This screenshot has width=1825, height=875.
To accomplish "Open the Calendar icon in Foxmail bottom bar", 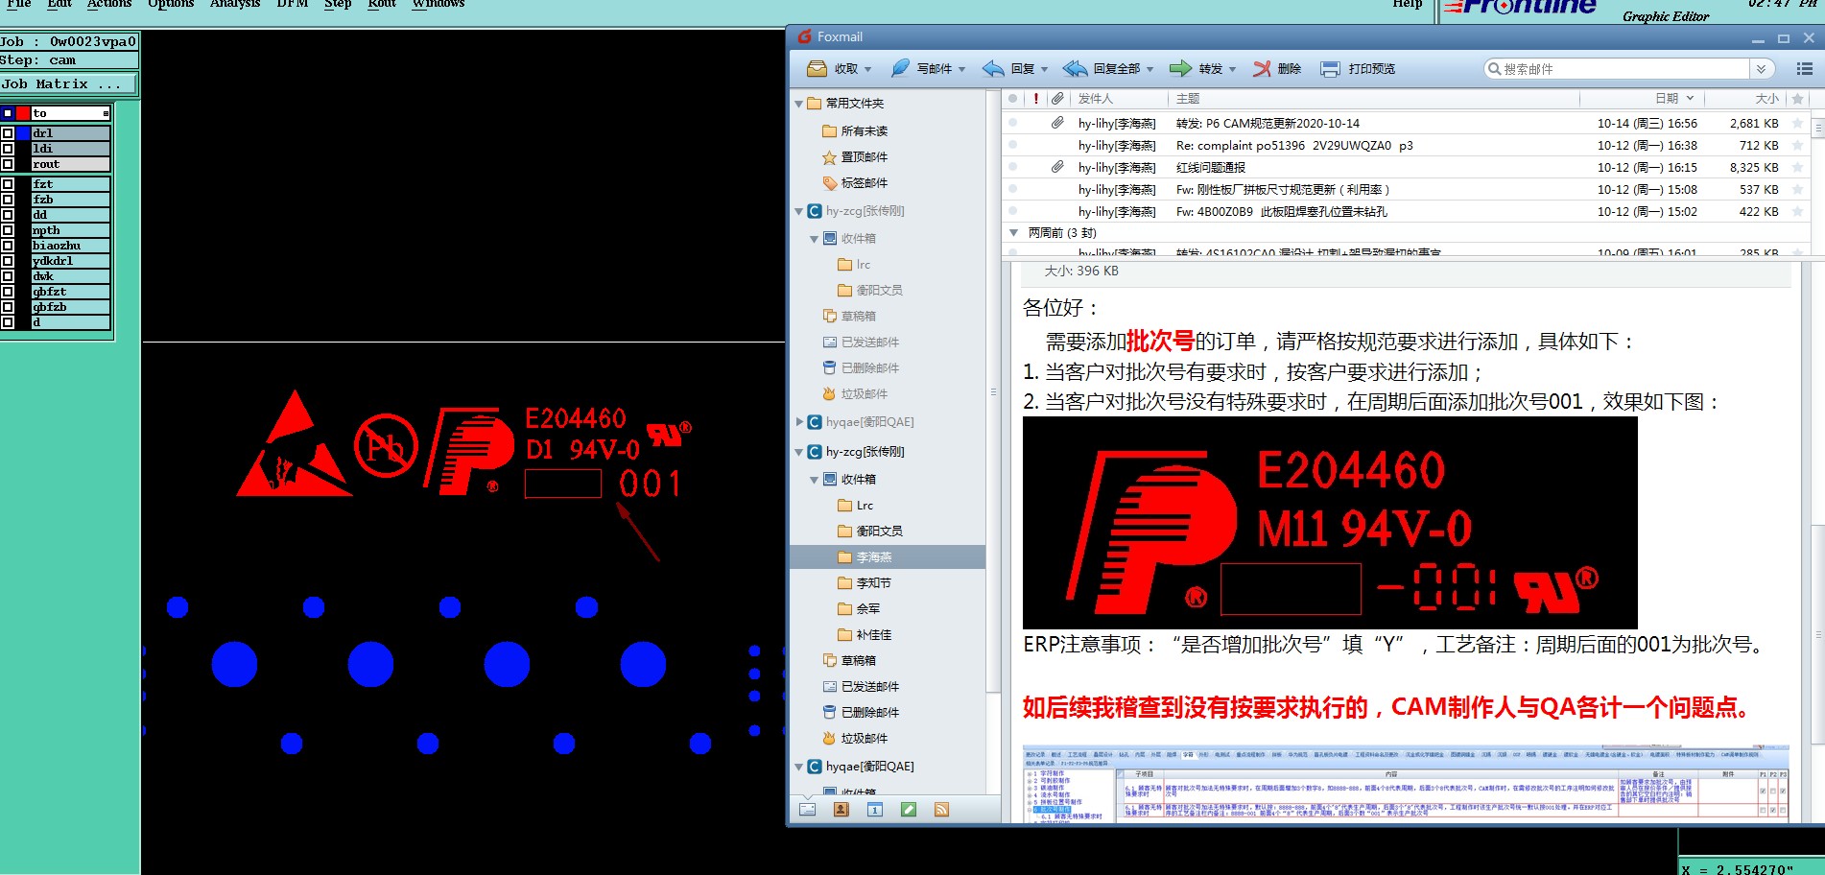I will [875, 810].
